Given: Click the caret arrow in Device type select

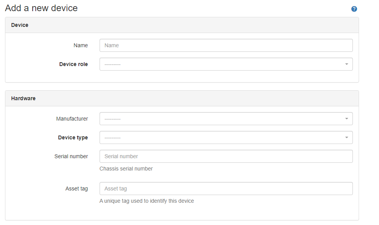Looking at the screenshot, I should point(346,137).
